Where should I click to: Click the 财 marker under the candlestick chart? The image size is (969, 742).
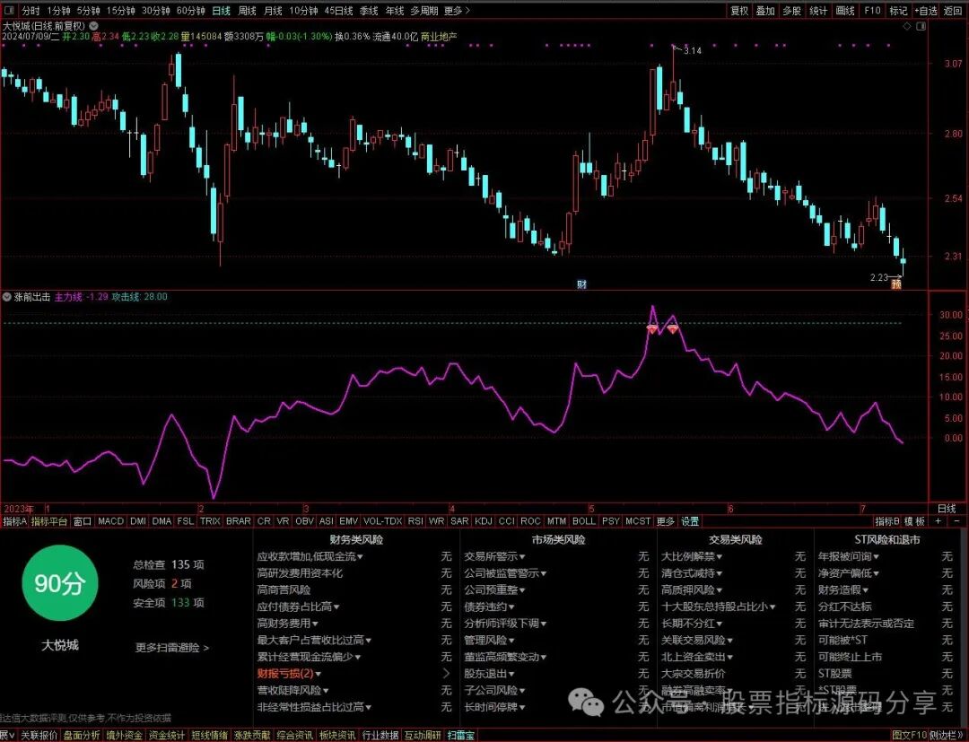[x=581, y=284]
